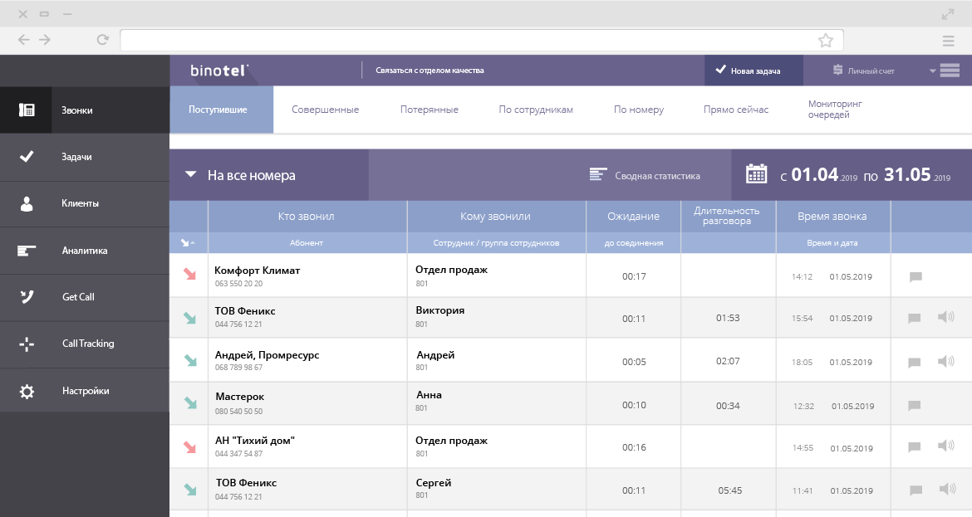Viewport: 972px width, 517px height.
Task: Play the recording of the 11:41 ТОВ Феникс call
Action: point(946,489)
